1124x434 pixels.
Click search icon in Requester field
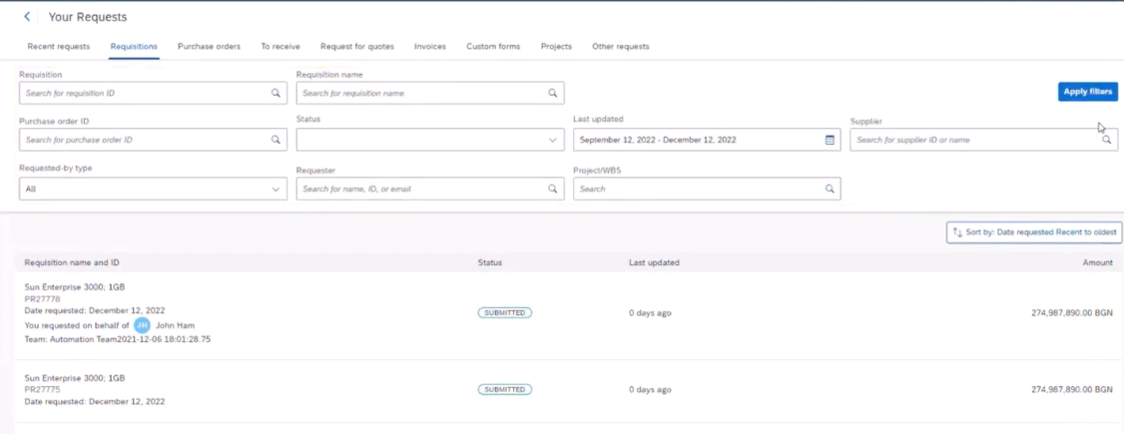(x=553, y=190)
